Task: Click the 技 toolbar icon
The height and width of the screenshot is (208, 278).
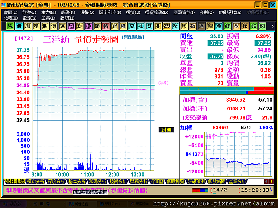Action: tap(245, 26)
